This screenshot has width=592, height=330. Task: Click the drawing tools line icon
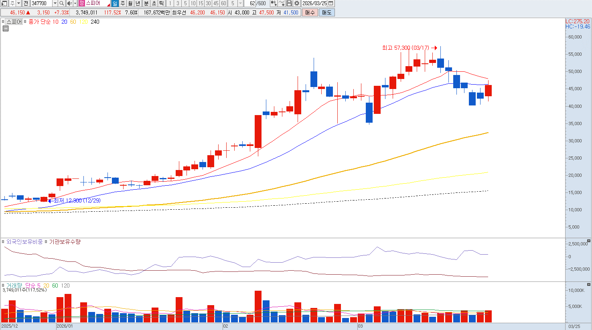click(x=282, y=3)
